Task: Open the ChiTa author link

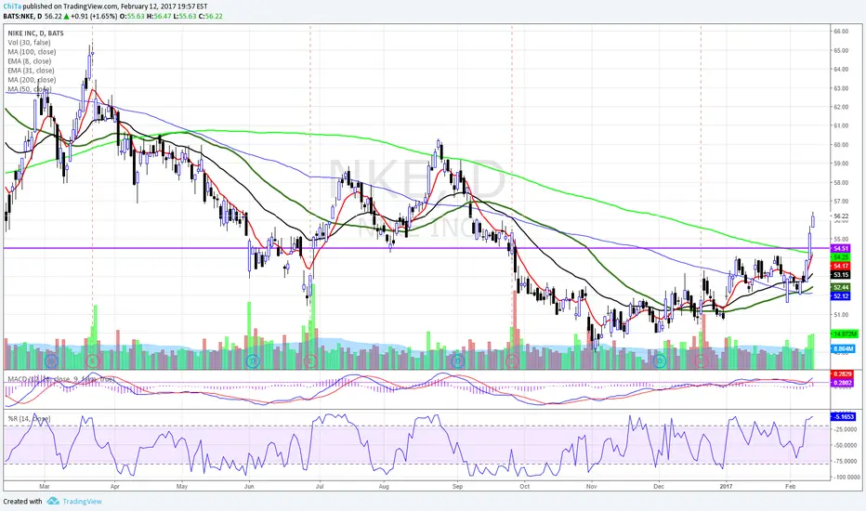Action: (x=12, y=7)
